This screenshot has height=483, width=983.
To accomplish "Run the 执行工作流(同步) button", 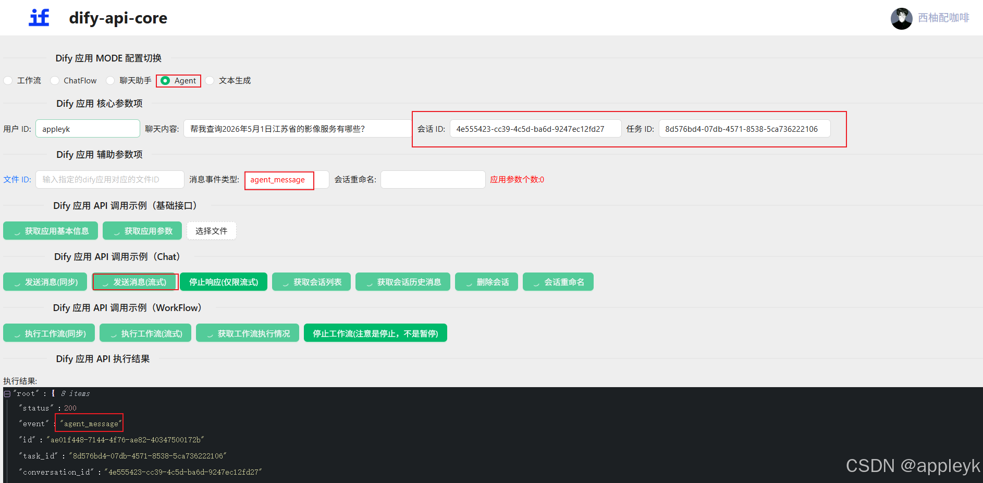I will pyautogui.click(x=49, y=333).
